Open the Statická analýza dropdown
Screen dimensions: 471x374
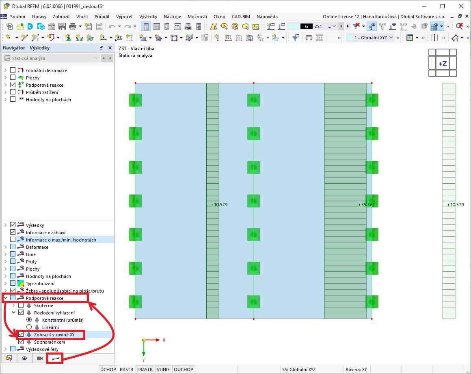pos(51,58)
